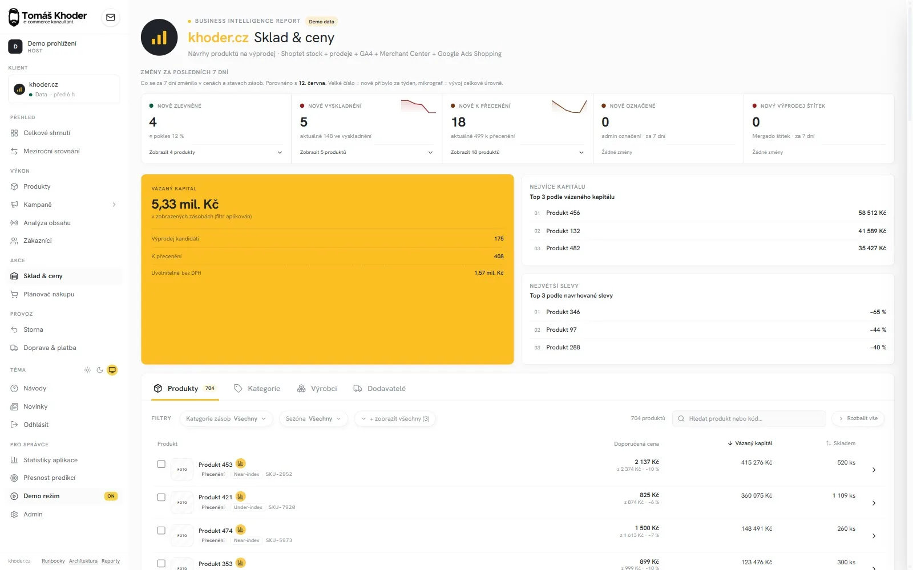Open Produkt 474 row detail chevron
This screenshot has width=913, height=570.
tap(874, 536)
